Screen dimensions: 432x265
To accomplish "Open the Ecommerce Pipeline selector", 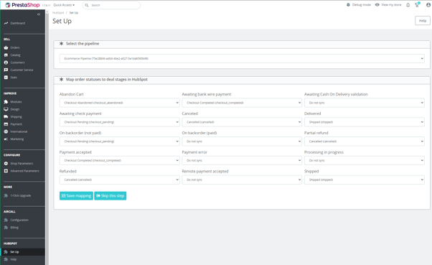I will pyautogui.click(x=242, y=58).
